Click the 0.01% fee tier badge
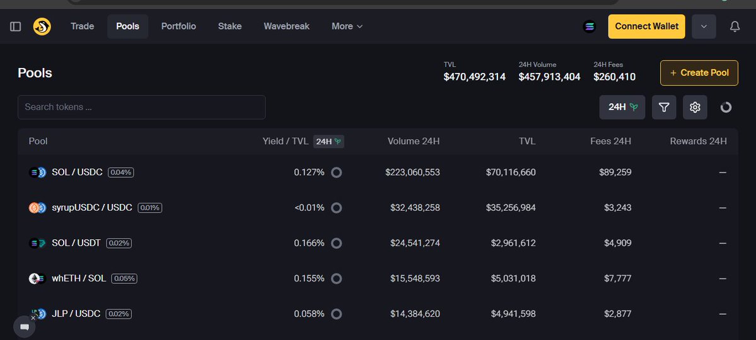756x340 pixels. [150, 208]
